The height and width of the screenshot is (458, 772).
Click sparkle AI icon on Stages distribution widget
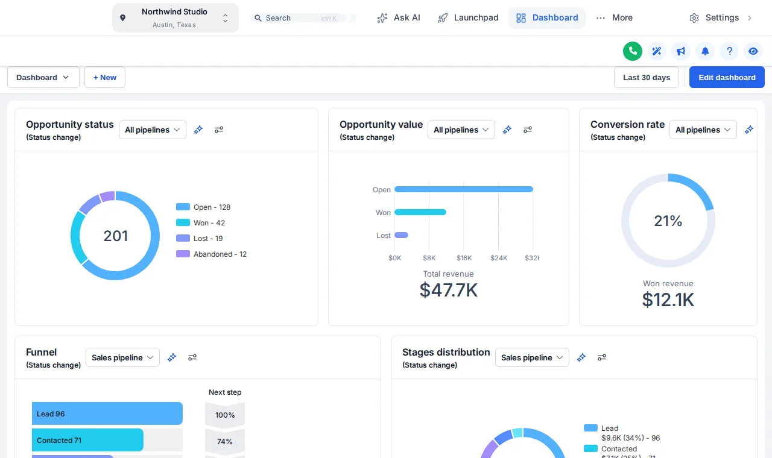581,357
